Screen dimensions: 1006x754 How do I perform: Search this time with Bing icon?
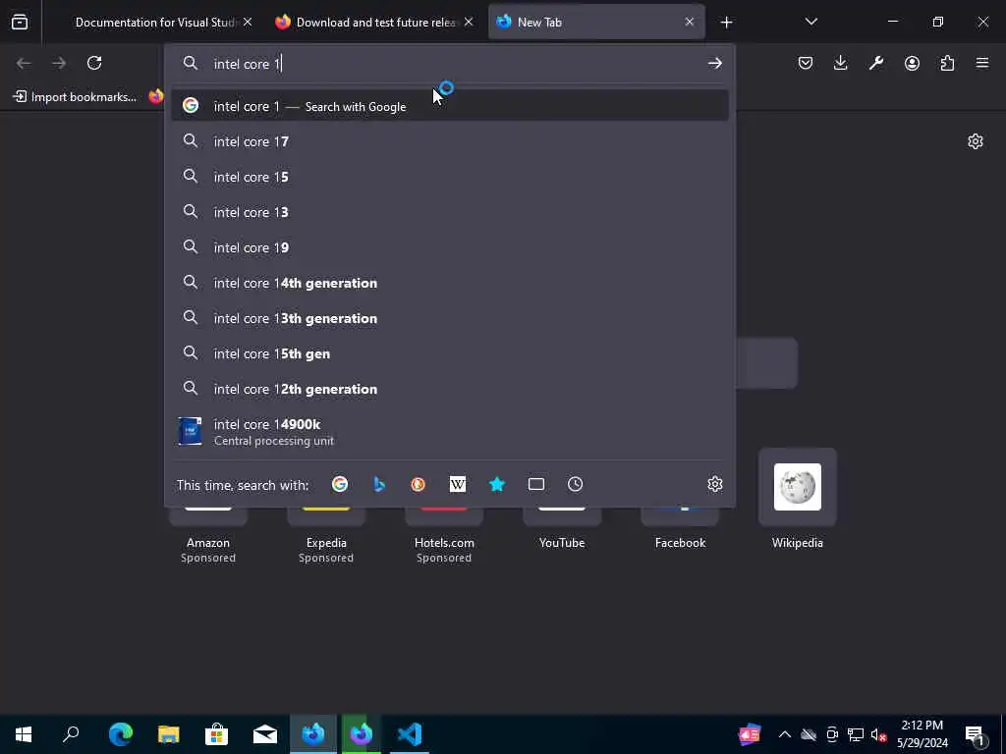pyautogui.click(x=379, y=484)
